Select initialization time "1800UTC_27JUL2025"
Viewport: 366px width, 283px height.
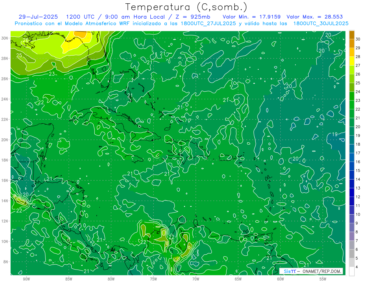pos(208,23)
